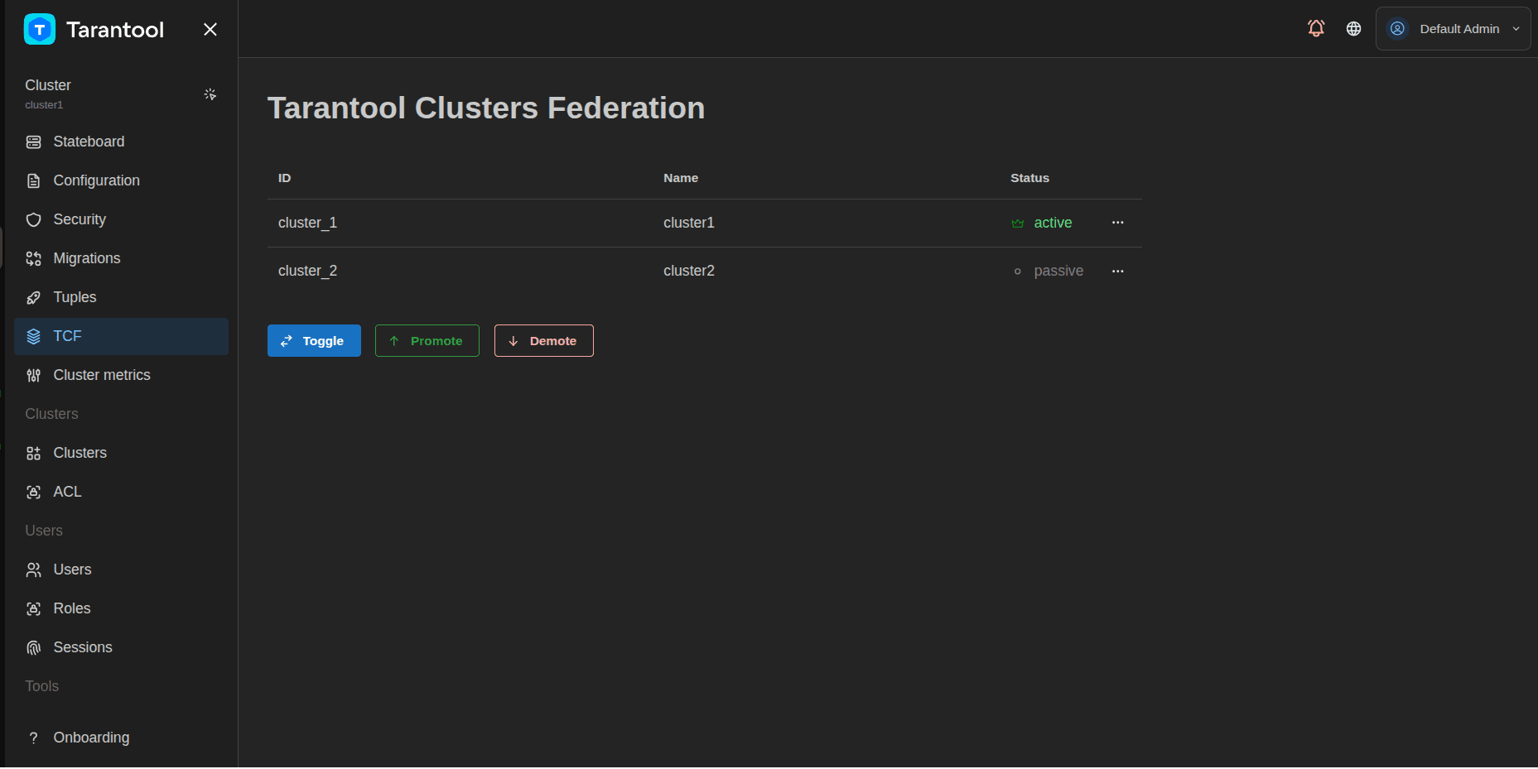Open the notifications bell

[x=1316, y=28]
